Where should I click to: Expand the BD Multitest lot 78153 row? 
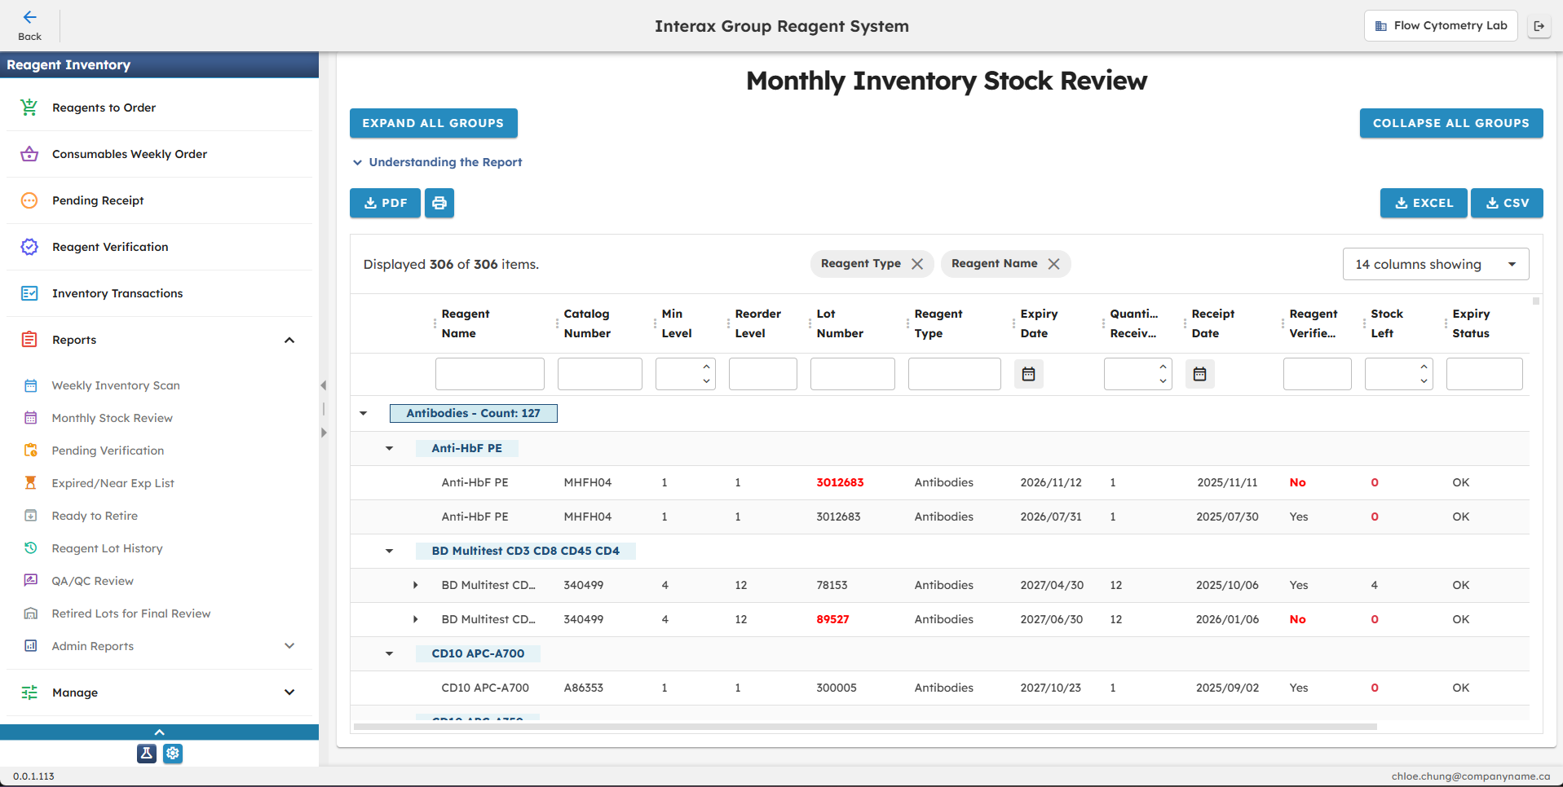pos(416,585)
